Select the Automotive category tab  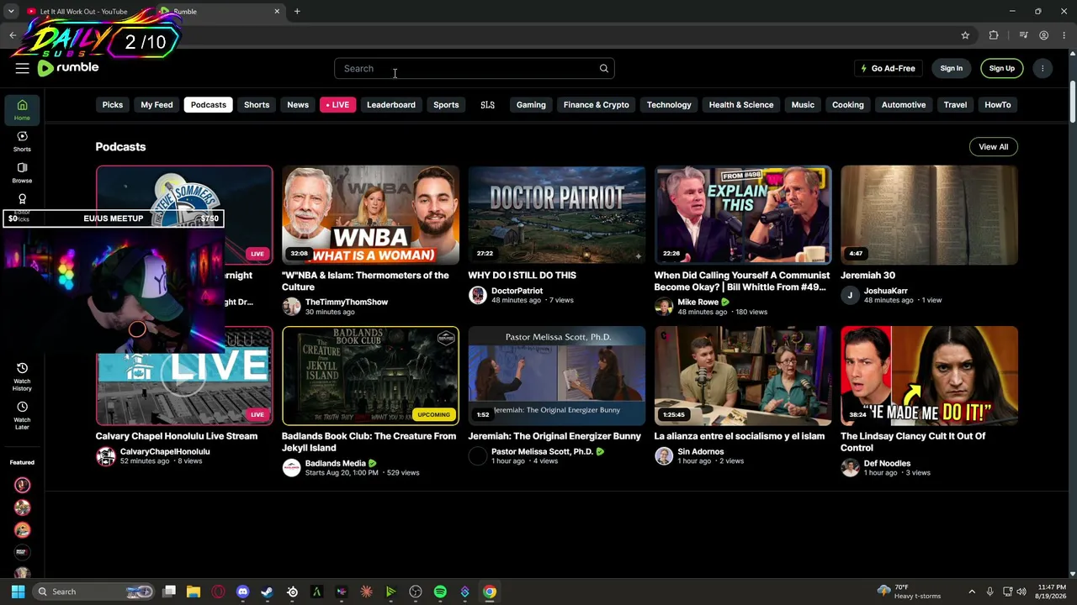tap(904, 105)
